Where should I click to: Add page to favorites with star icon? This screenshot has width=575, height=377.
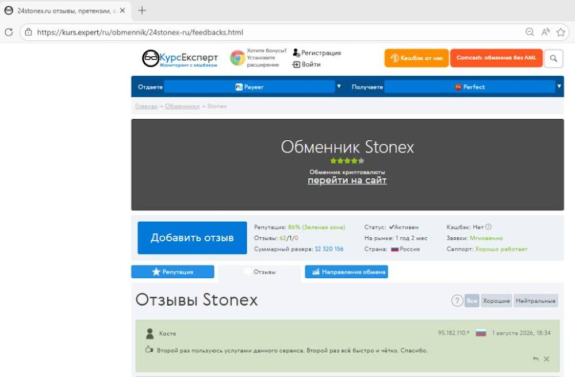[x=561, y=32]
